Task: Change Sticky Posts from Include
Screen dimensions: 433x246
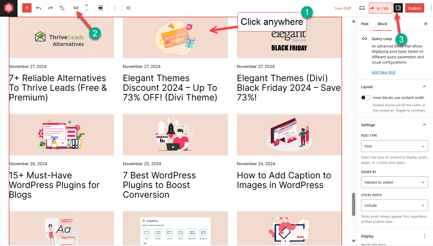Action: point(394,205)
